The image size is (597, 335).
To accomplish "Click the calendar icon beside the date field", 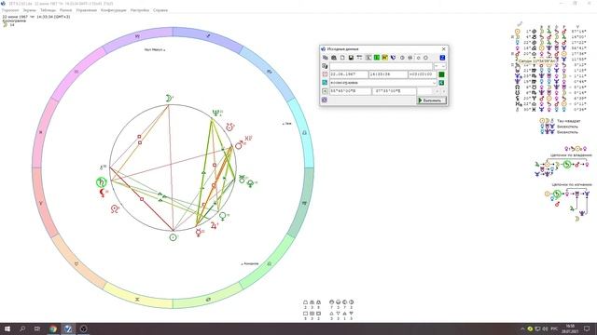I will 325,74.
